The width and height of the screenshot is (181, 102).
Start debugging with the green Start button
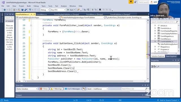[x=70, y=10]
